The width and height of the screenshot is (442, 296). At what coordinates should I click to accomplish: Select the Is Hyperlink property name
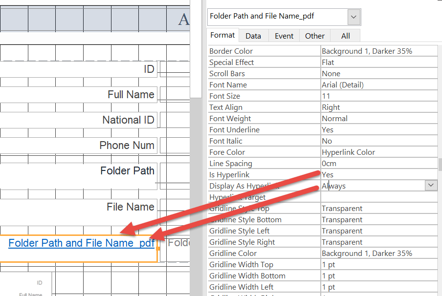pos(229,175)
